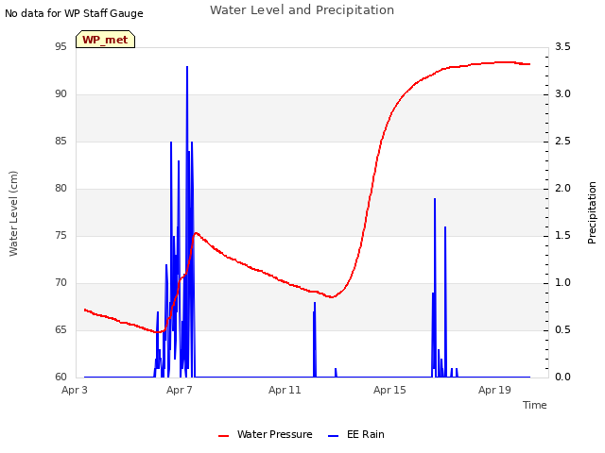Click the water pressure local peak near 75 cm
Screen dimensions: 605x453
pos(197,233)
